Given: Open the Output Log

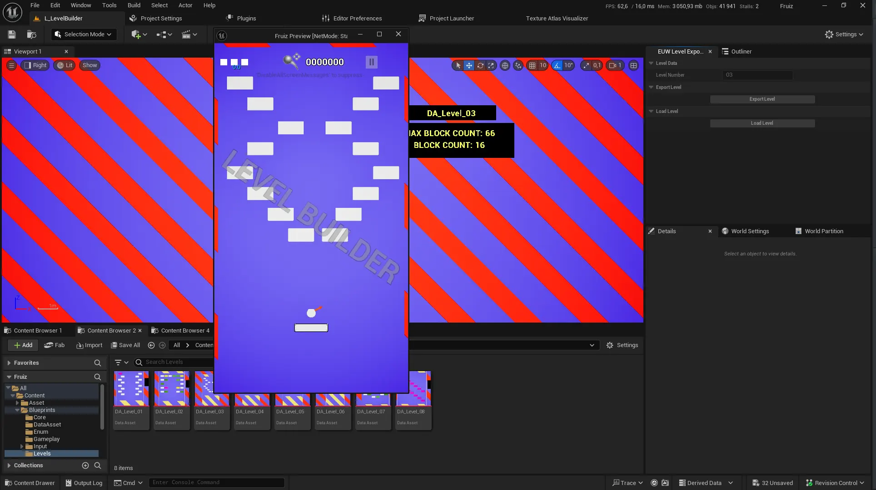Looking at the screenshot, I should pos(84,483).
